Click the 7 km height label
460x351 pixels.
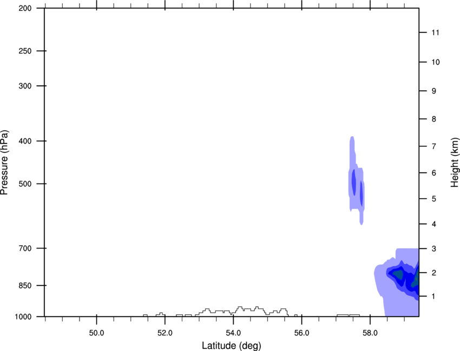pyautogui.click(x=434, y=146)
